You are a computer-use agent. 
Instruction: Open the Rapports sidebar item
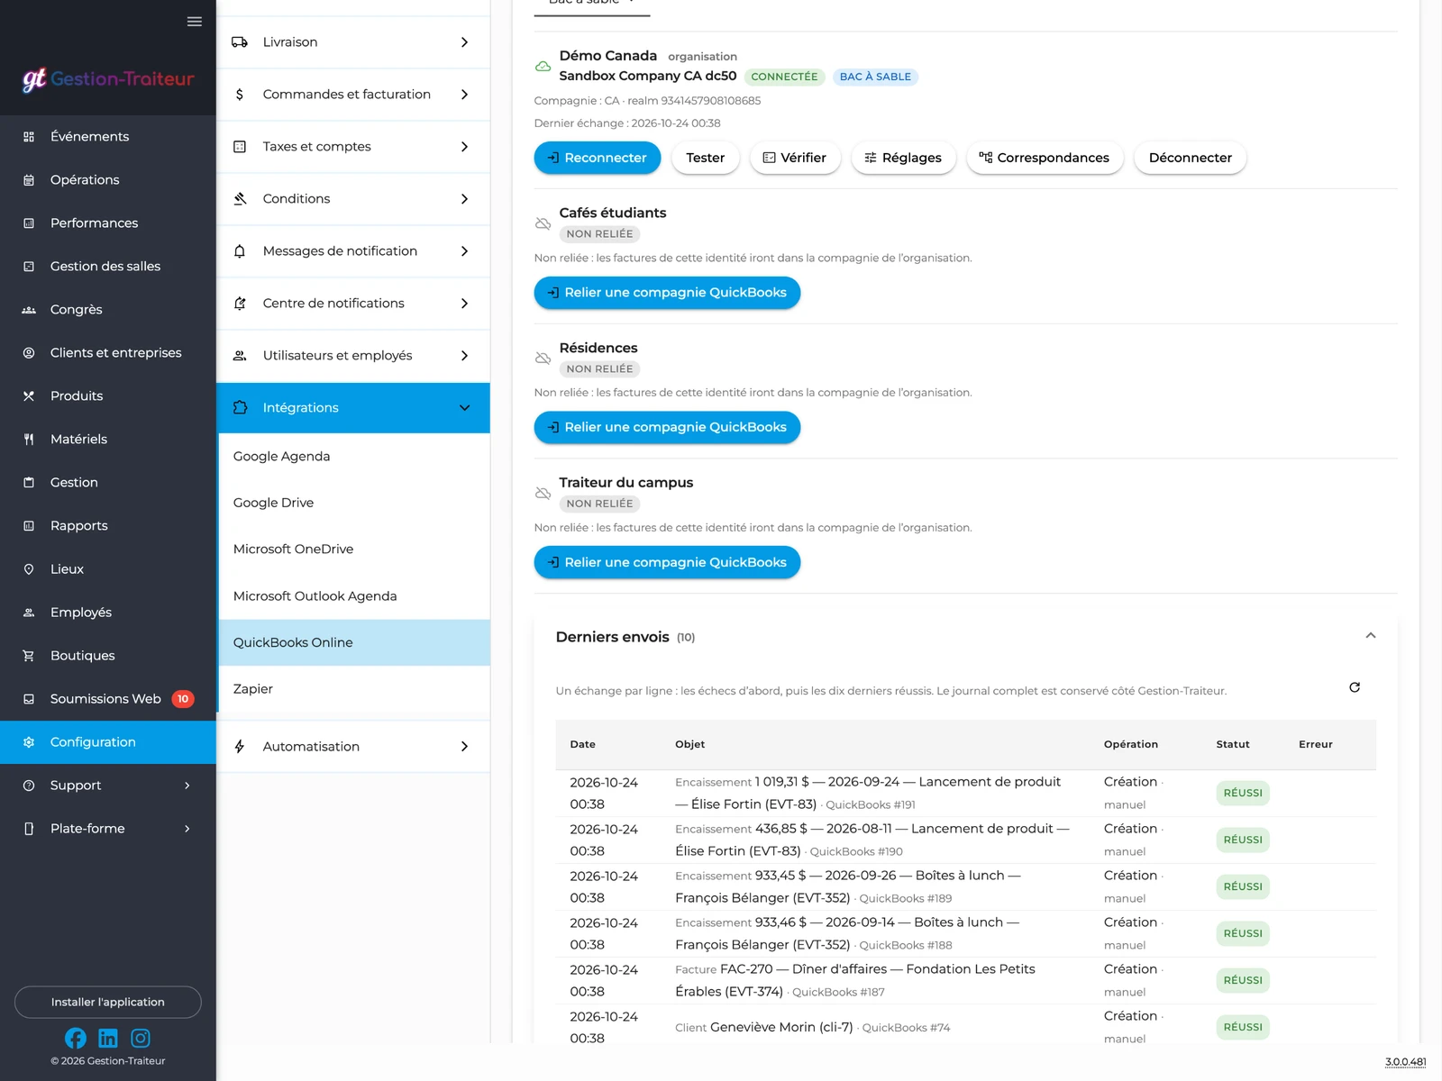108,526
